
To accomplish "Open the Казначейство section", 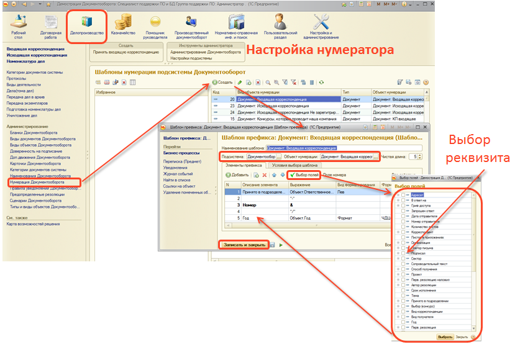I will pyautogui.click(x=120, y=25).
